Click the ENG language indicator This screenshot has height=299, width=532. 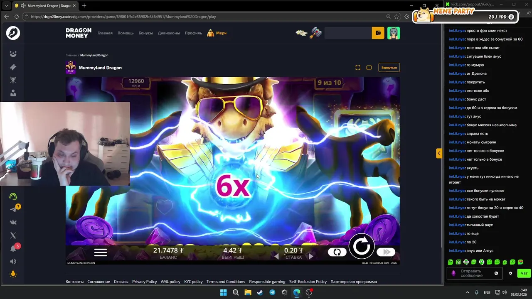[487, 292]
